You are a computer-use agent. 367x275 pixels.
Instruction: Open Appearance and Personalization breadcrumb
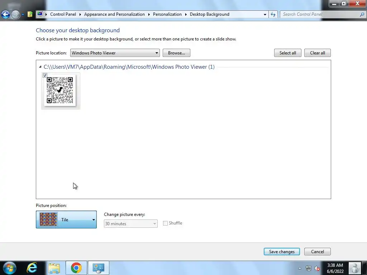114,14
